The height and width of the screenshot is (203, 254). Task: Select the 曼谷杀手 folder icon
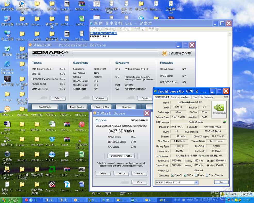coord(141,6)
